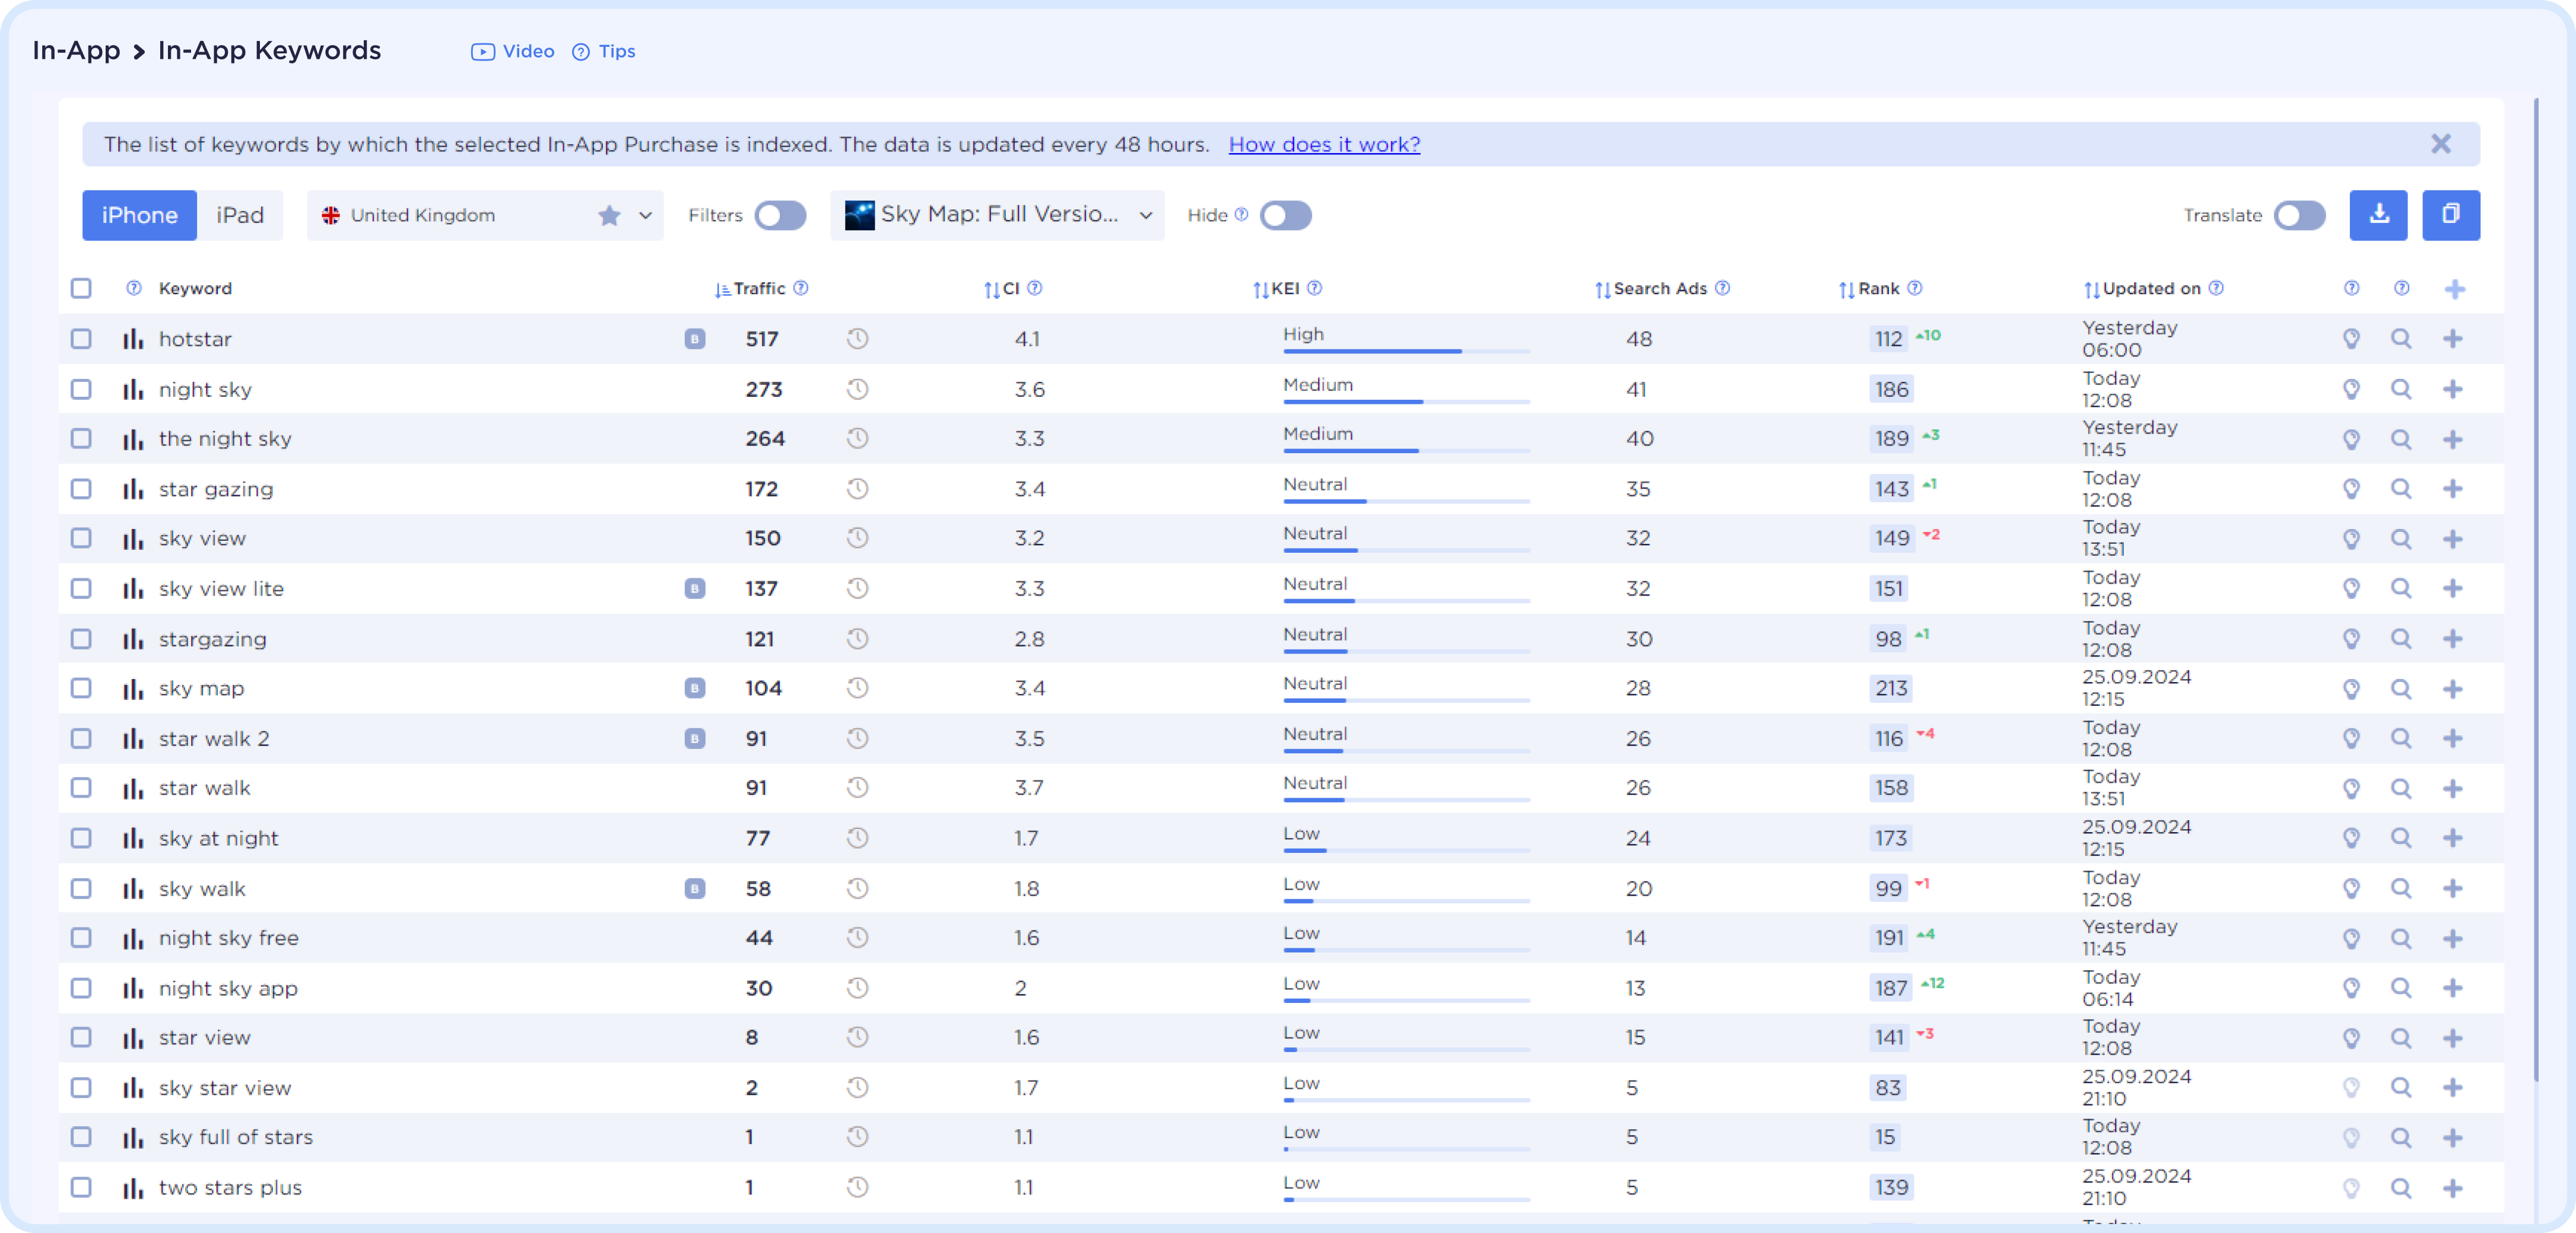
Task: Toggle the Filters switch
Action: coord(780,215)
